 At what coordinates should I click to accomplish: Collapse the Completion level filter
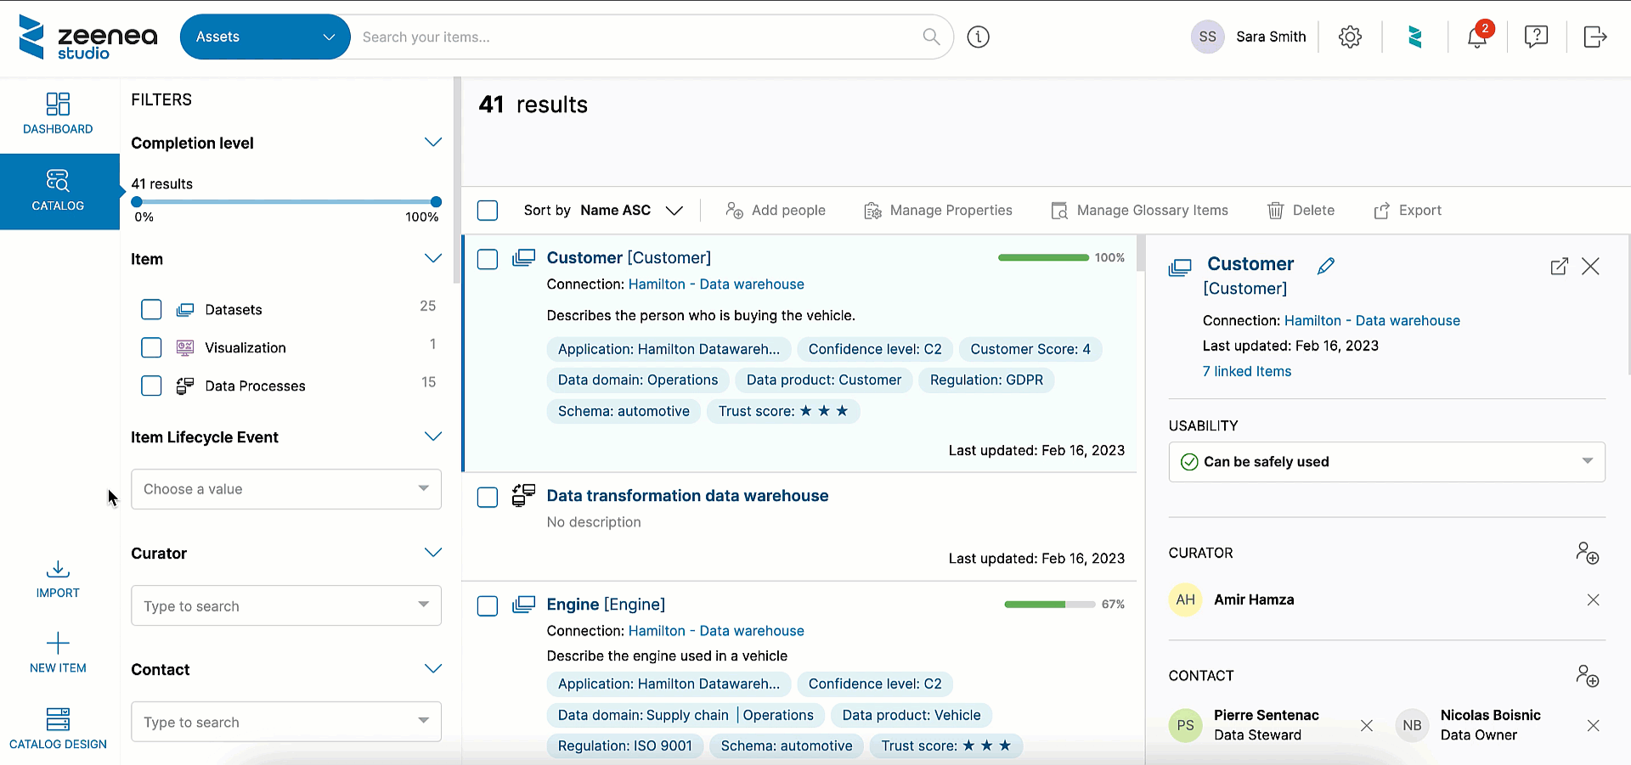433,142
